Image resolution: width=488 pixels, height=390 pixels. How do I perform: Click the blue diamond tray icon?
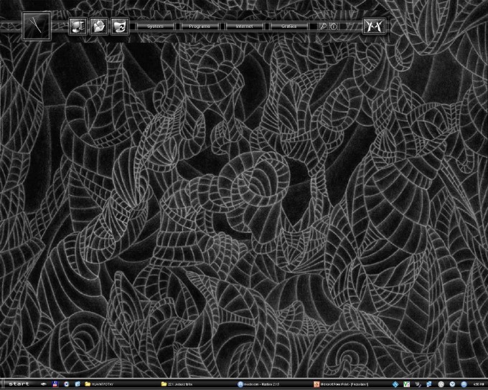395,384
